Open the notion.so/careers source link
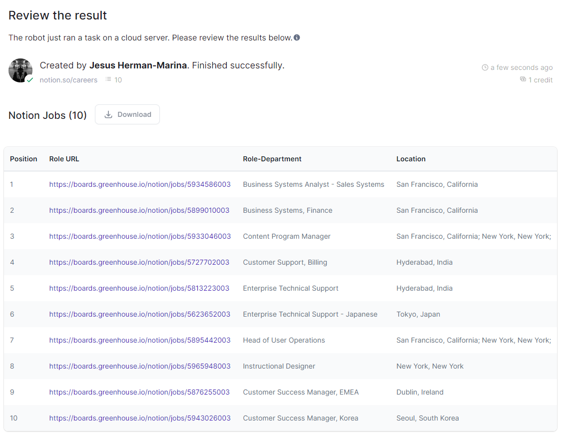 (68, 80)
